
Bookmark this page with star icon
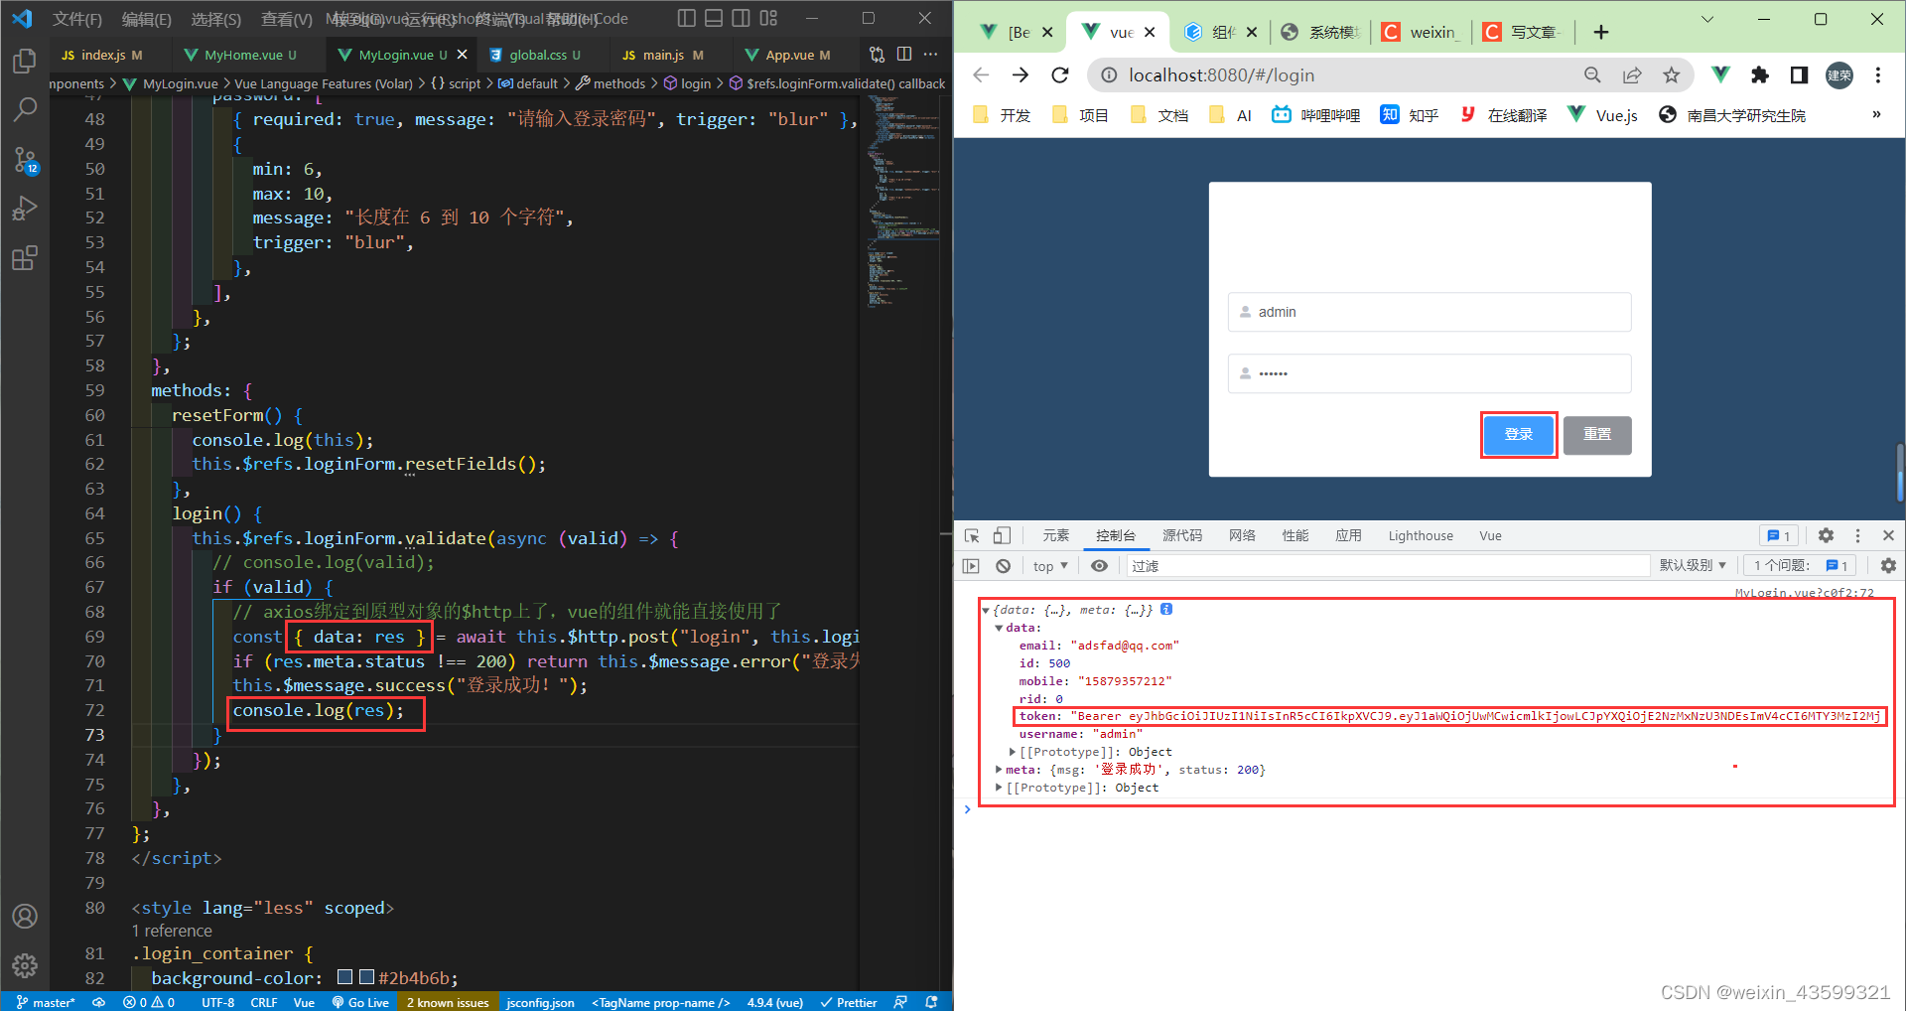1672,75
